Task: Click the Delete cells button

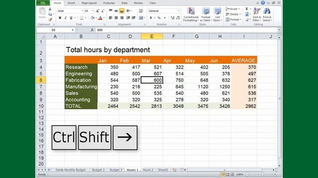Action: (x=233, y=14)
